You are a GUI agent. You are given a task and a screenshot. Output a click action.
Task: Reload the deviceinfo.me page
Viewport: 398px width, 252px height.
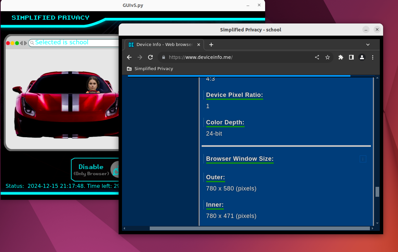(x=150, y=57)
